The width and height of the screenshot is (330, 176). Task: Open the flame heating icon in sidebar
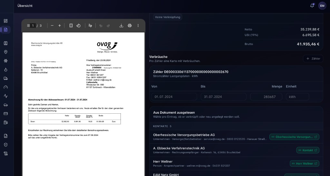point(6,70)
